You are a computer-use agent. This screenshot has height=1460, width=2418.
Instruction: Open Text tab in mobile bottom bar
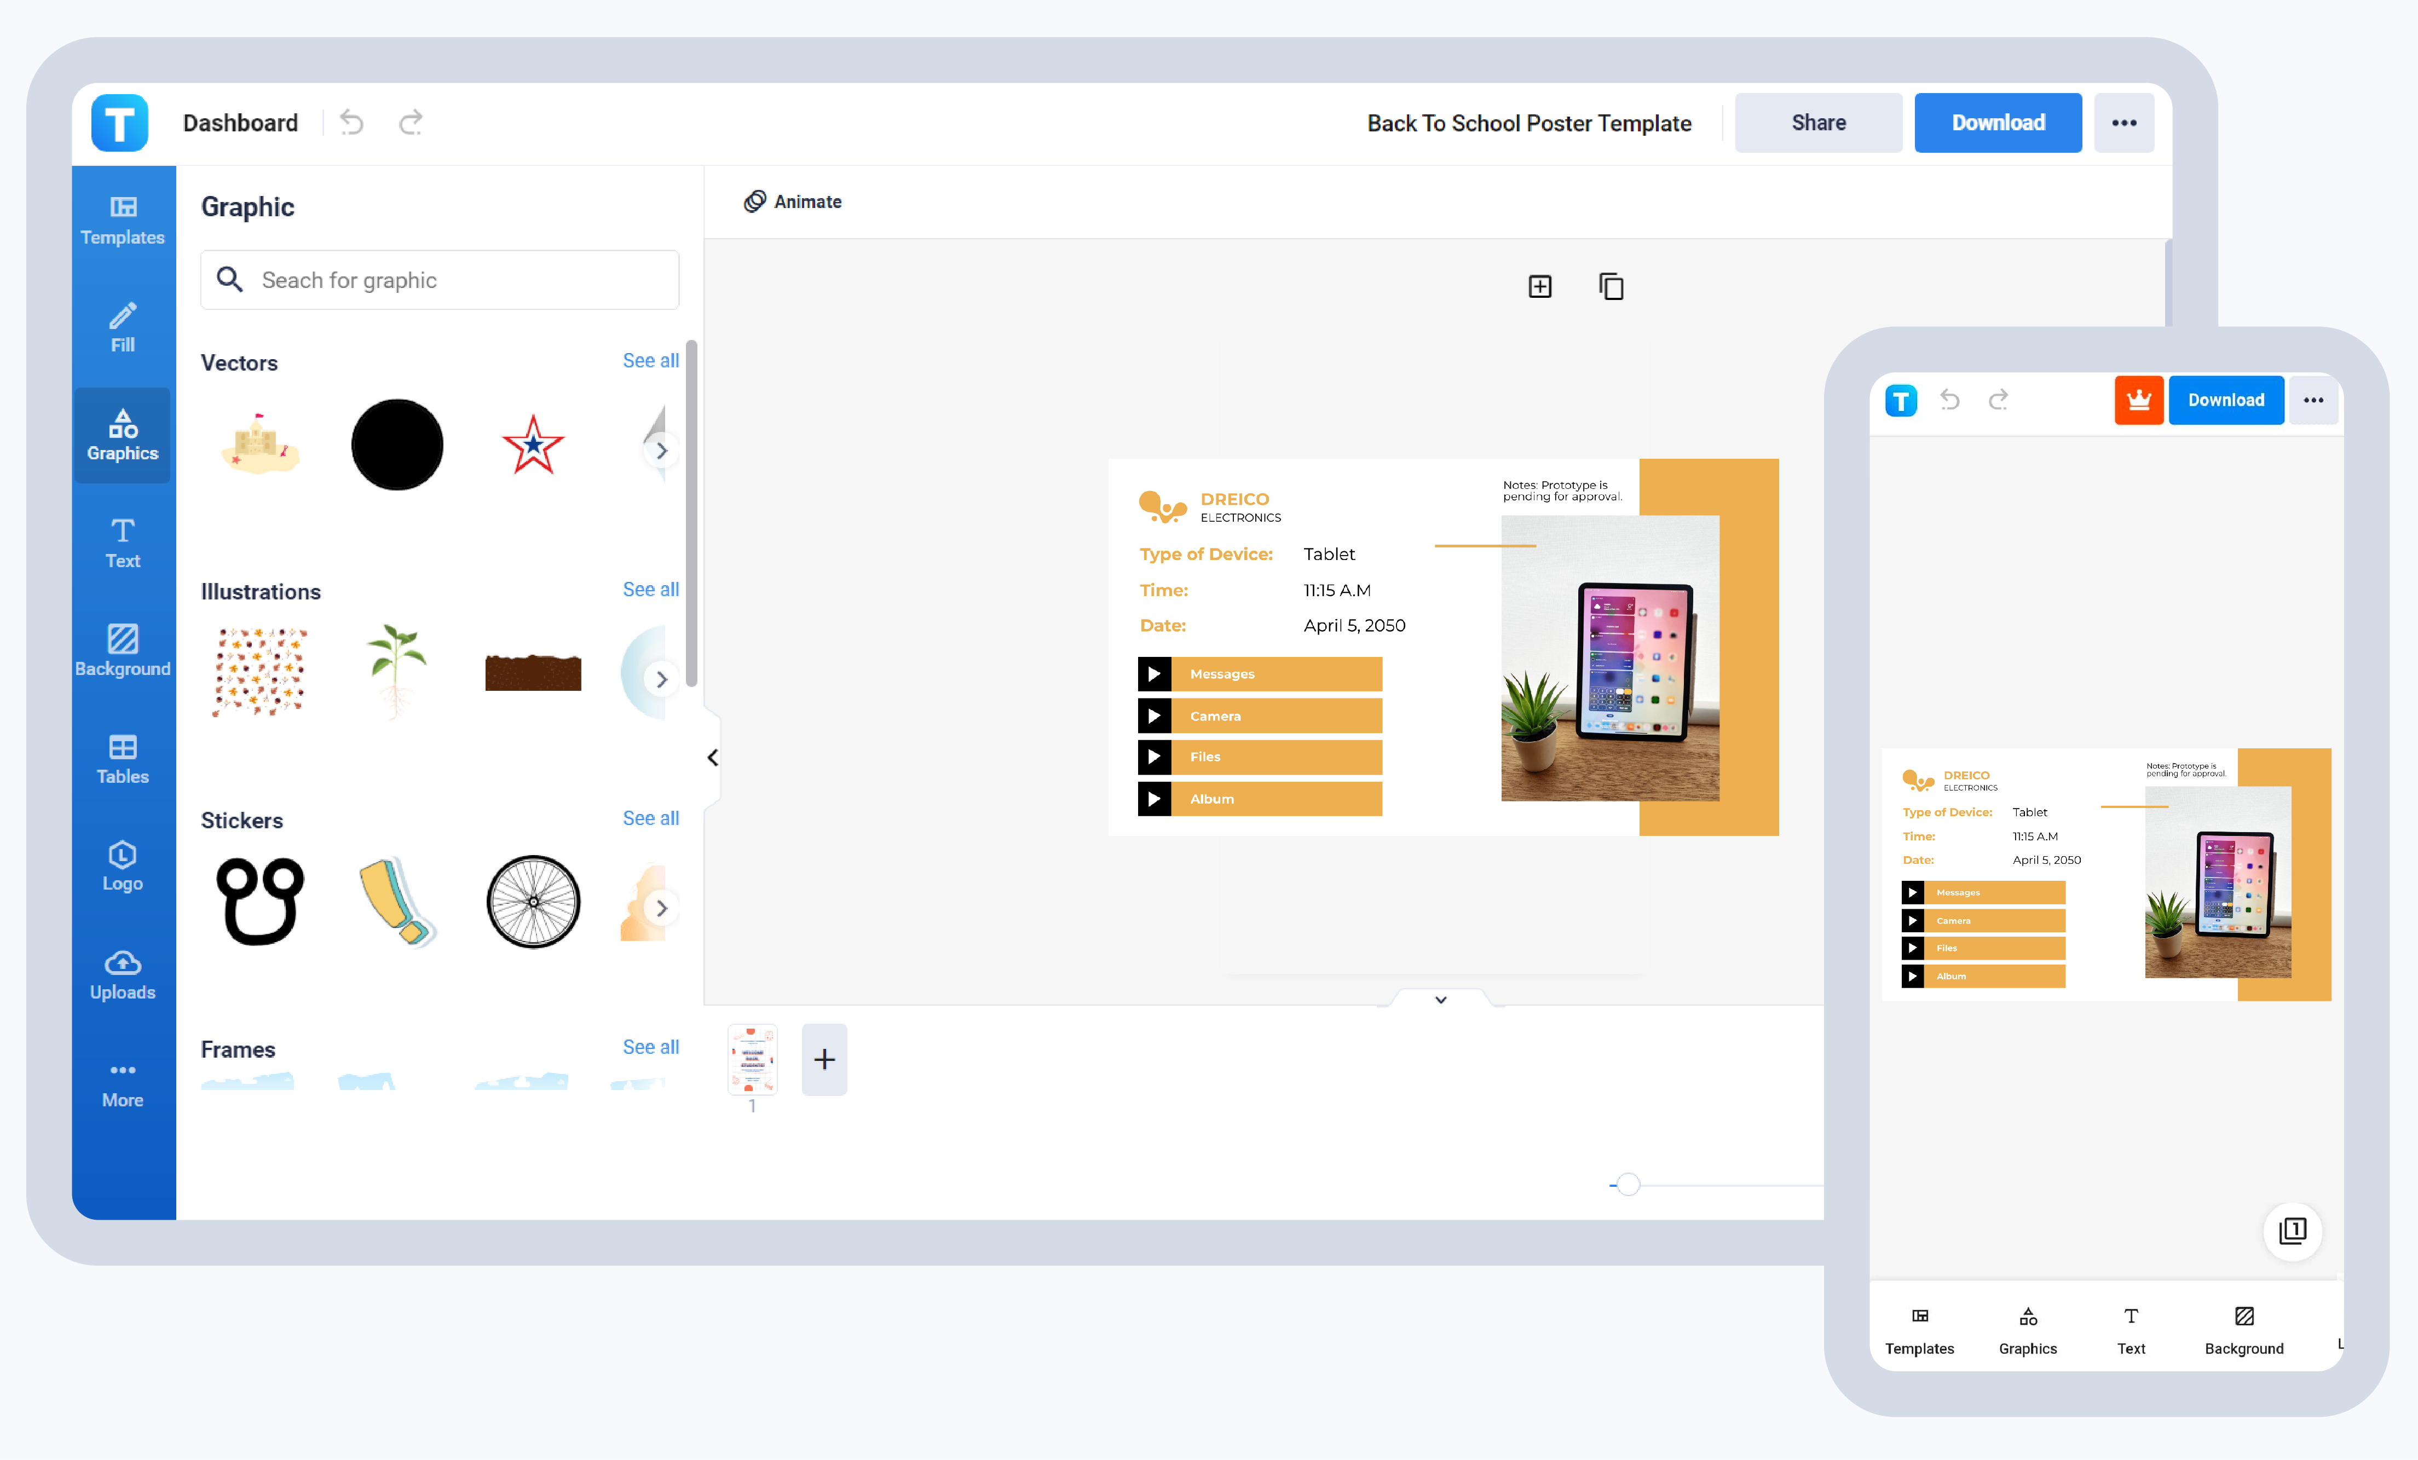tap(2131, 1330)
